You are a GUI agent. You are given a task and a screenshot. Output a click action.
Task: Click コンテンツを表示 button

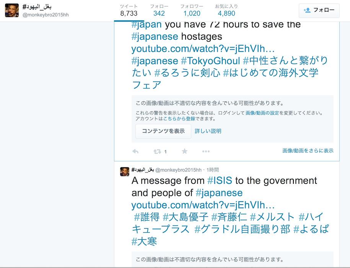[163, 131]
